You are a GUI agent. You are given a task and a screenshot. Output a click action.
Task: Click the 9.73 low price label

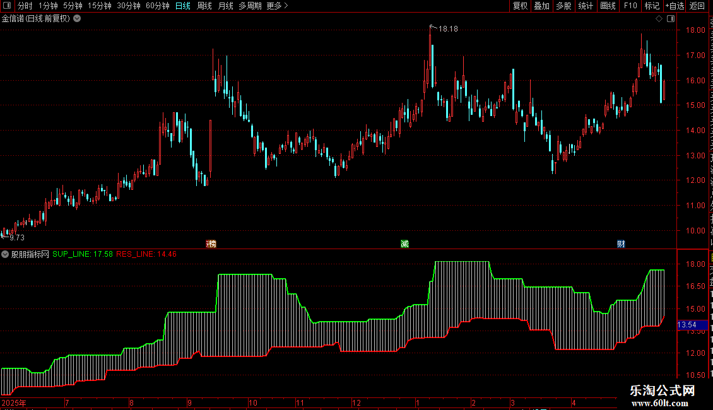coord(17,238)
